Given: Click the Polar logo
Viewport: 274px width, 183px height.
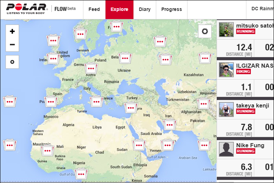Looking at the screenshot, I should (27, 9).
